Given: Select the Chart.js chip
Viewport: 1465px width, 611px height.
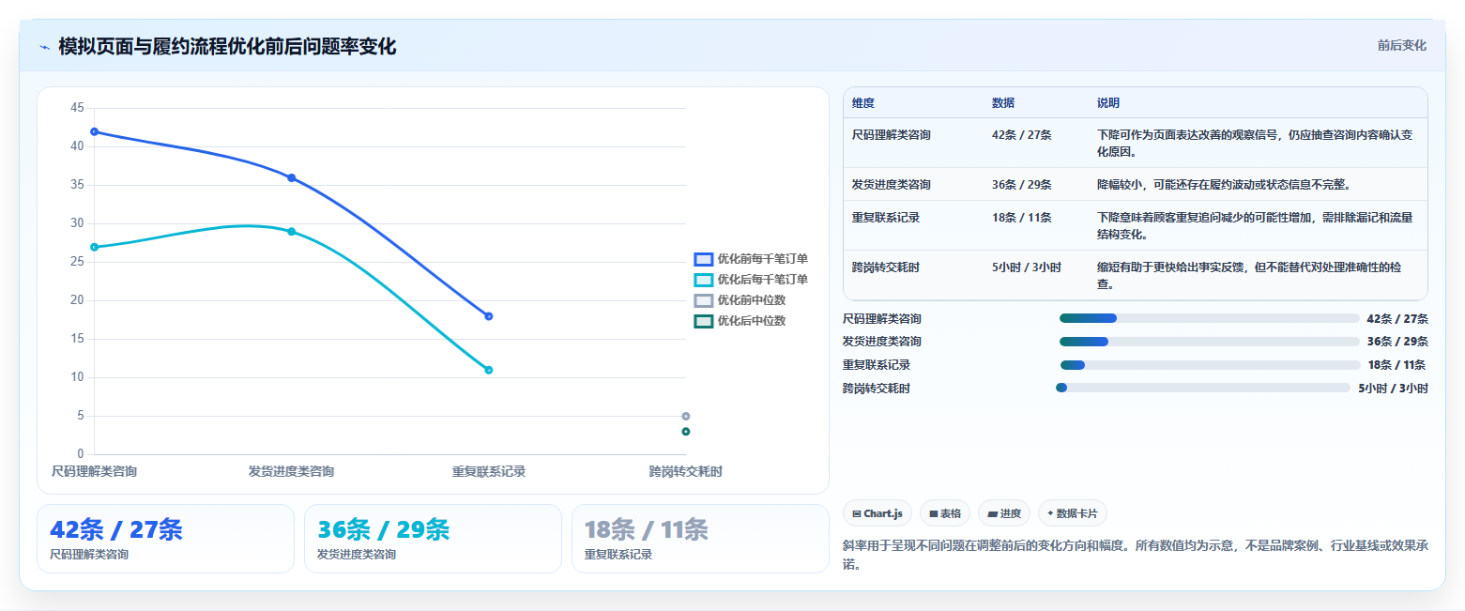Looking at the screenshot, I should click(877, 513).
